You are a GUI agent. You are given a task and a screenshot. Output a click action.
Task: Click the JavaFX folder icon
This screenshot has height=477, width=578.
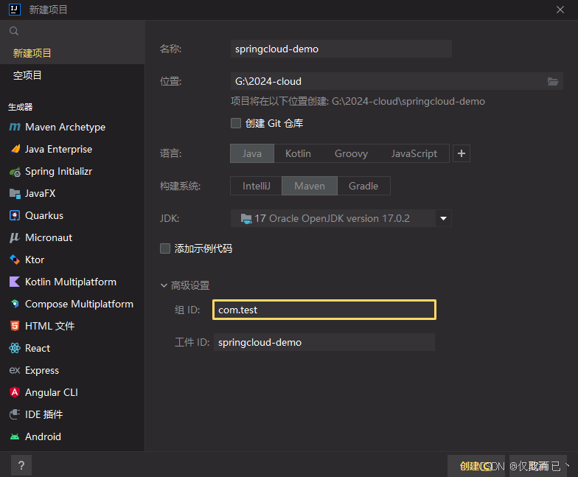(15, 193)
